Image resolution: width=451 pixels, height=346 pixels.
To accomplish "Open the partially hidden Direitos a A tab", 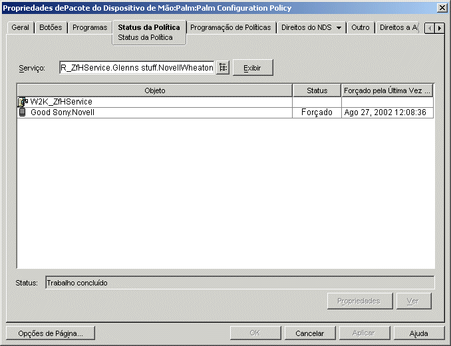I will click(399, 27).
